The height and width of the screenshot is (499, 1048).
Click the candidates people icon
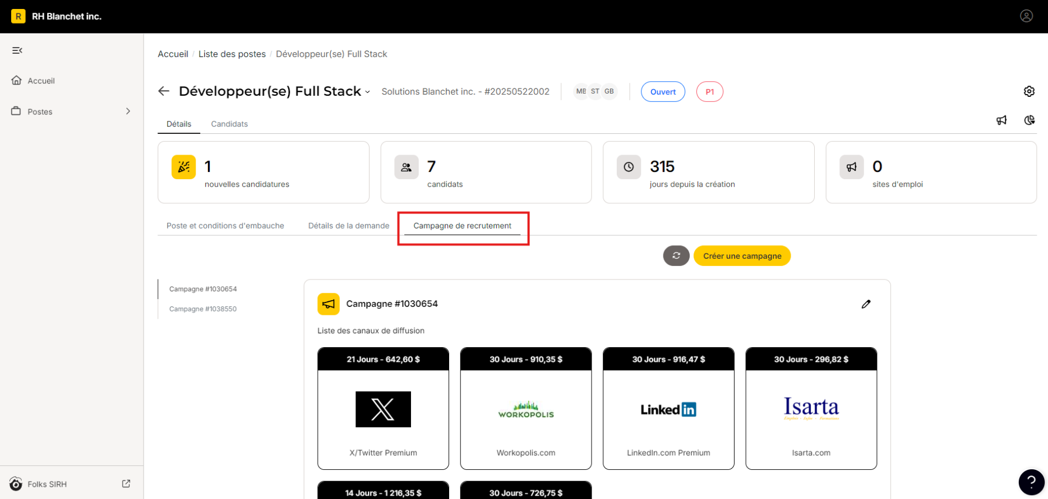point(406,167)
